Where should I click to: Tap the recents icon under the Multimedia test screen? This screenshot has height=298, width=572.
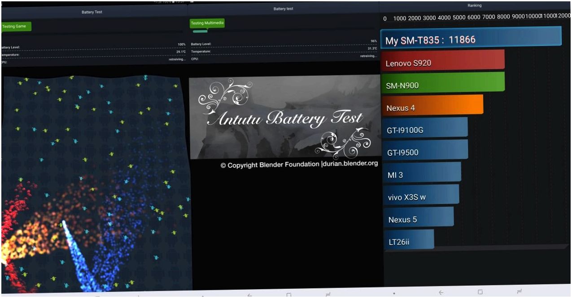(328, 294)
